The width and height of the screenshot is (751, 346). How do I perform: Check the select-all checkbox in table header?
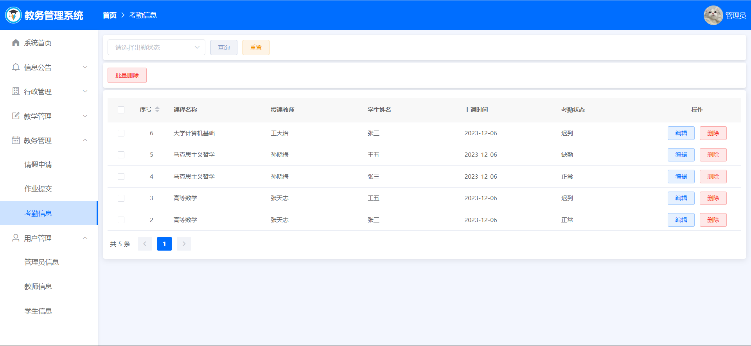coord(121,110)
